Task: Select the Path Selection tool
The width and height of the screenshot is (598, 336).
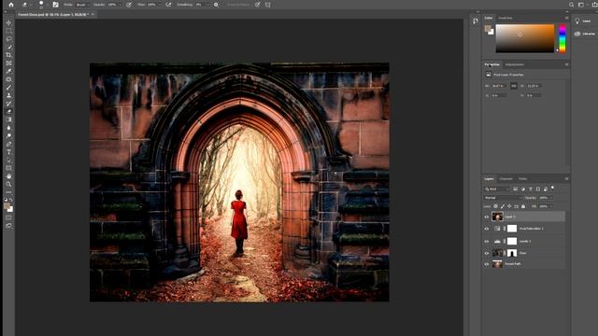Action: point(8,160)
